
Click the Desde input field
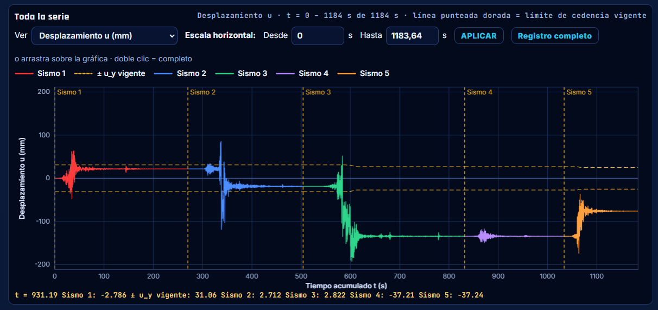[x=318, y=36]
